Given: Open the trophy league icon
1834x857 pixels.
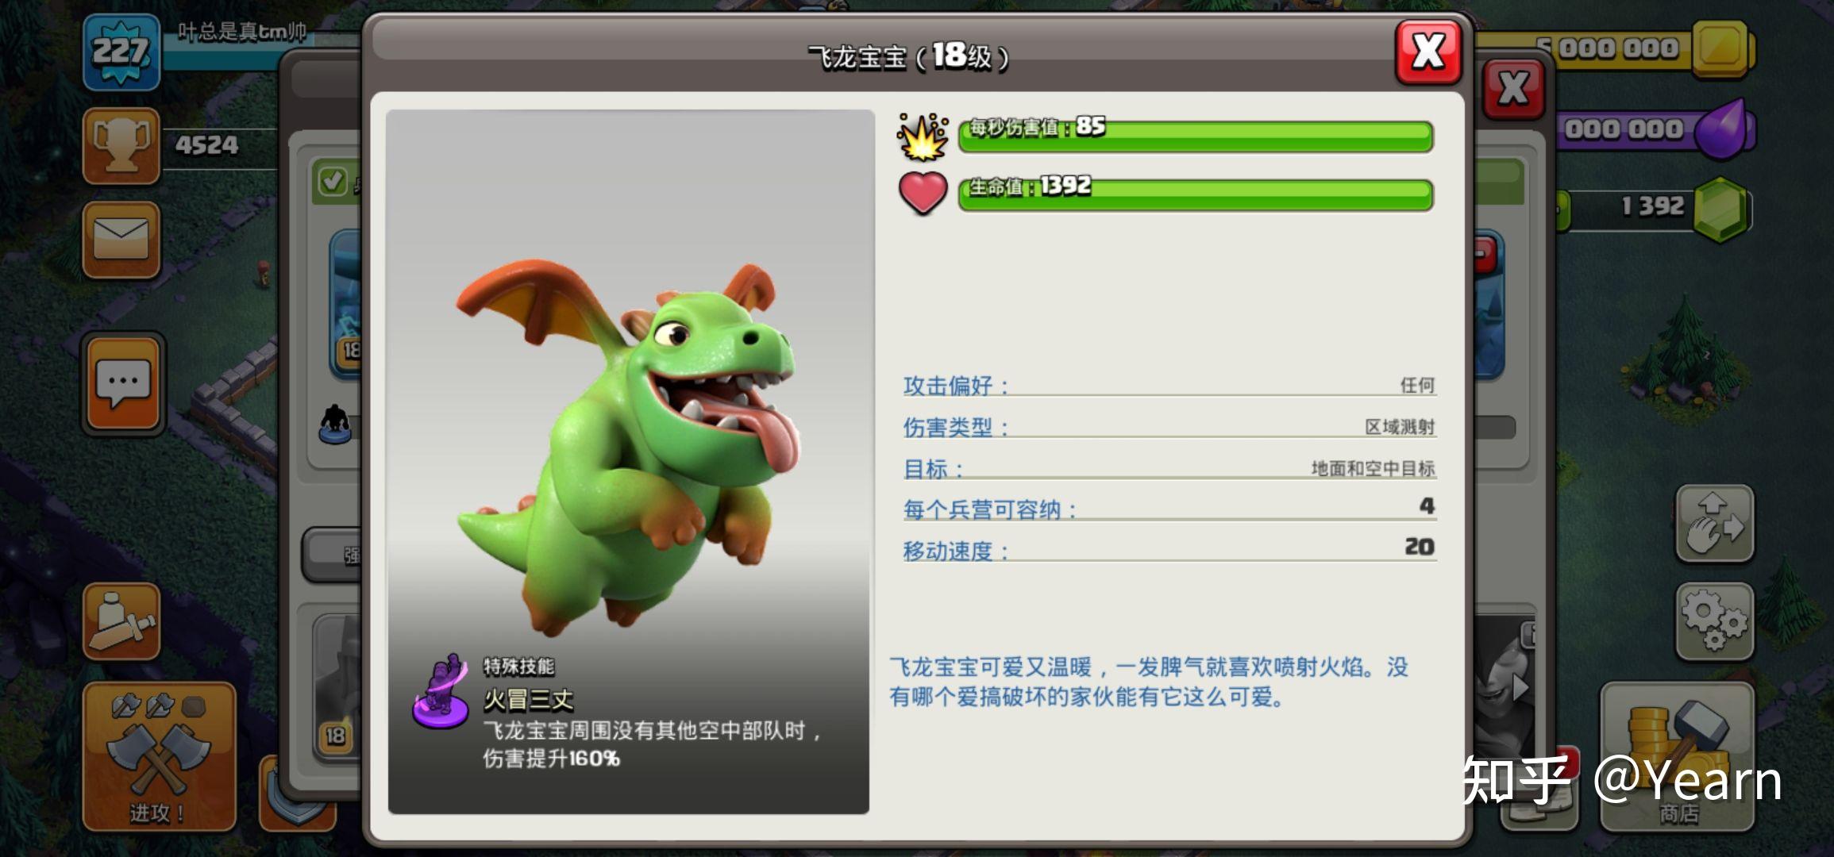Looking at the screenshot, I should (121, 146).
